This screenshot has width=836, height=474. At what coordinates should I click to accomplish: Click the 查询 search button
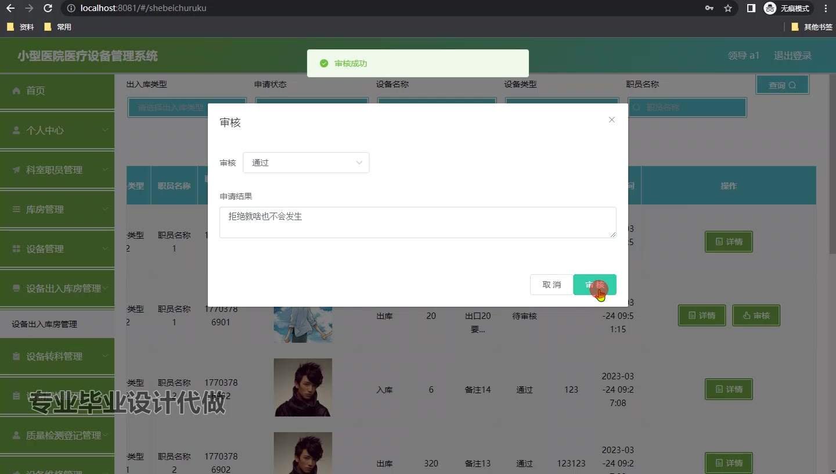coord(782,85)
